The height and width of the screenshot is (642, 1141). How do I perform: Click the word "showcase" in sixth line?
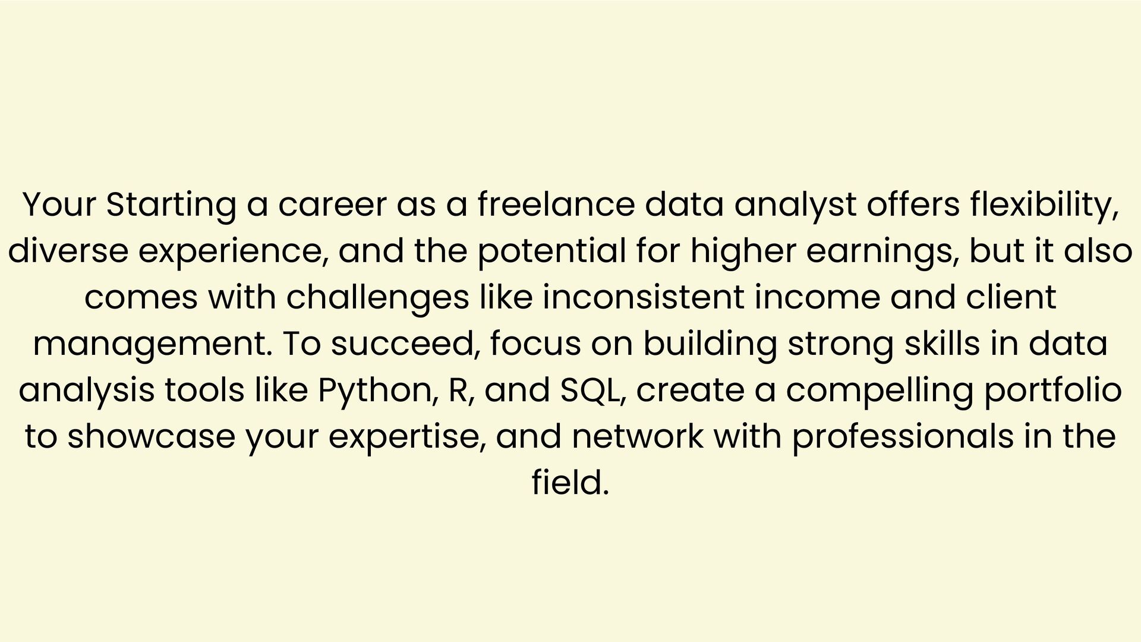pyautogui.click(x=151, y=436)
